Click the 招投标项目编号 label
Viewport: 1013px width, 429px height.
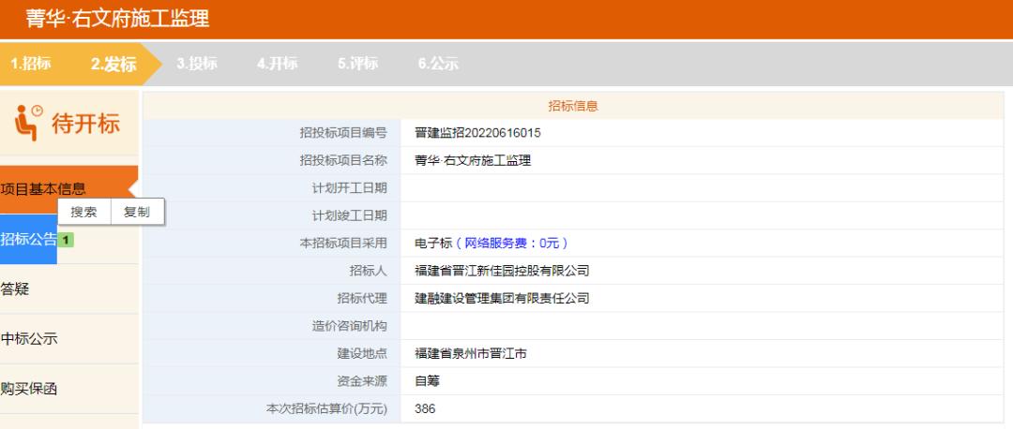click(343, 134)
